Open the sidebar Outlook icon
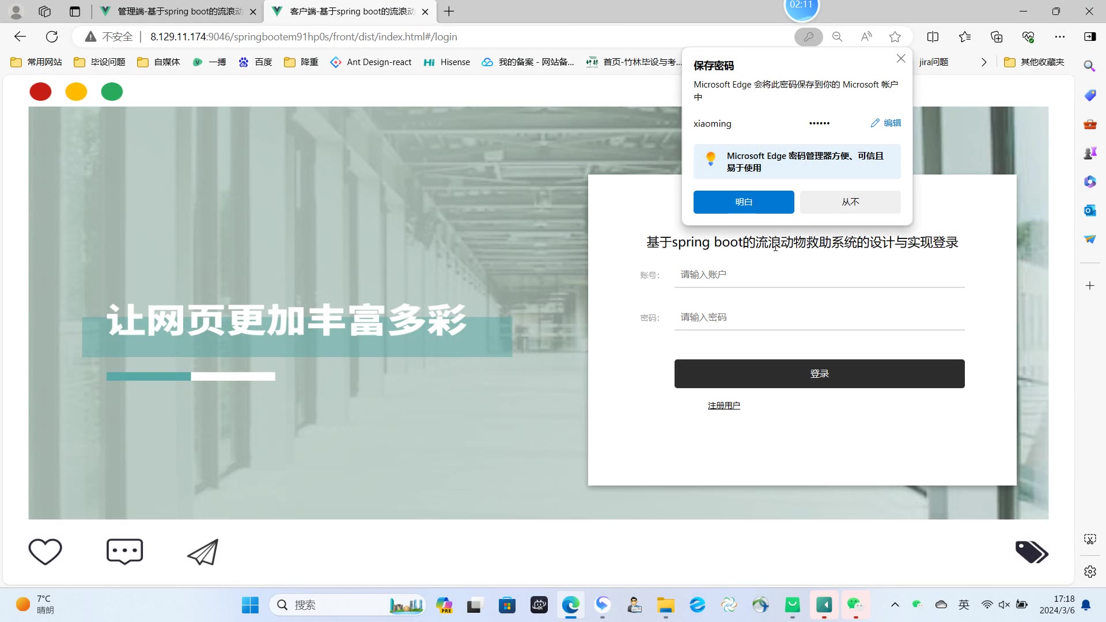 [x=1090, y=210]
